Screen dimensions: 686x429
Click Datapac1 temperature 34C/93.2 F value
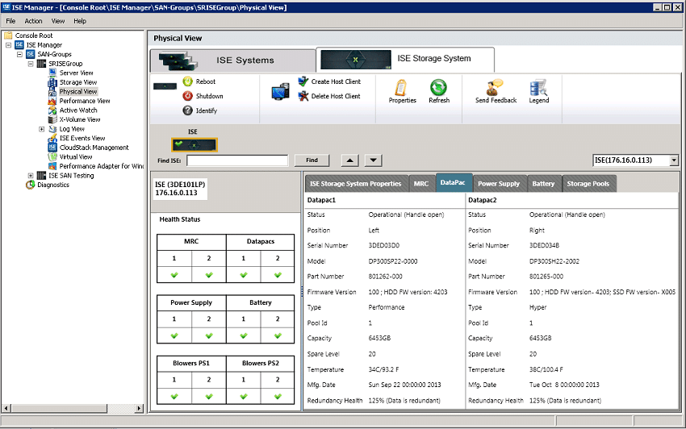[383, 369]
